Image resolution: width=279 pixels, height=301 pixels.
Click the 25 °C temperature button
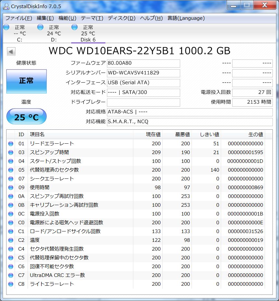click(x=26, y=116)
